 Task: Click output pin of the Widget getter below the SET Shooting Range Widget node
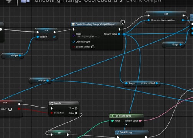pos(181,44)
